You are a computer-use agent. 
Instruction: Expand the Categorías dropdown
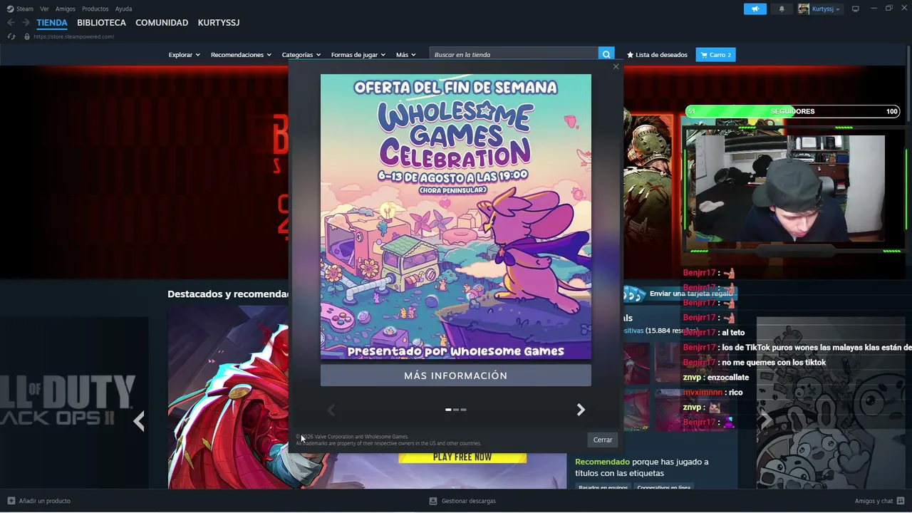[301, 55]
